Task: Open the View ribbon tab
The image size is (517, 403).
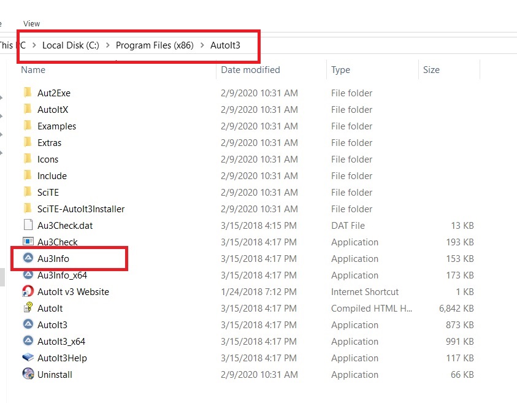Action: 31,23
